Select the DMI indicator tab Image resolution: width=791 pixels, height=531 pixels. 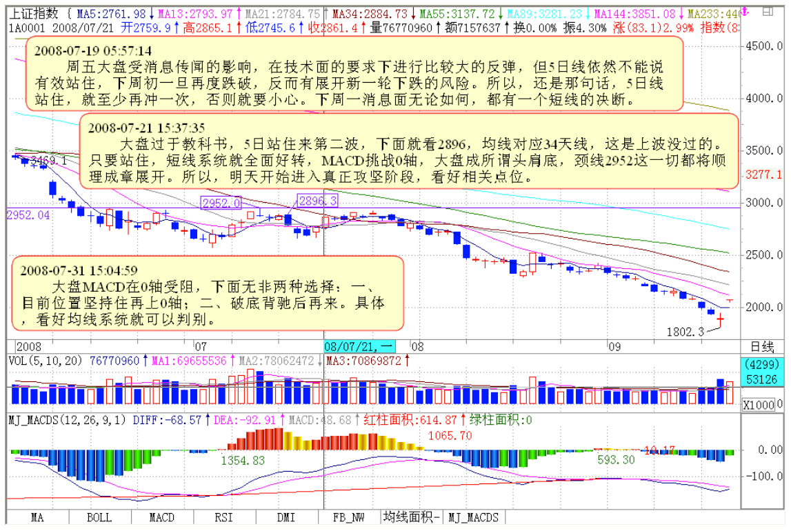286,517
